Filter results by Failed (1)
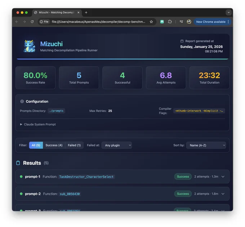This screenshot has width=245, height=227. (x=74, y=145)
